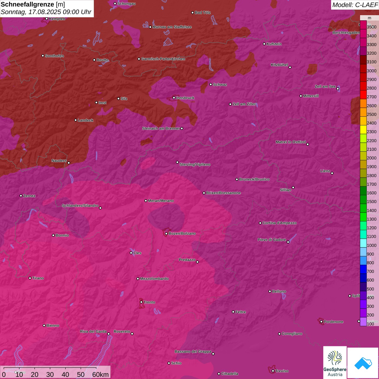Pick the pale cyan legend swatch above 1000
Screen dimensions: 379x379
[x=363, y=243]
